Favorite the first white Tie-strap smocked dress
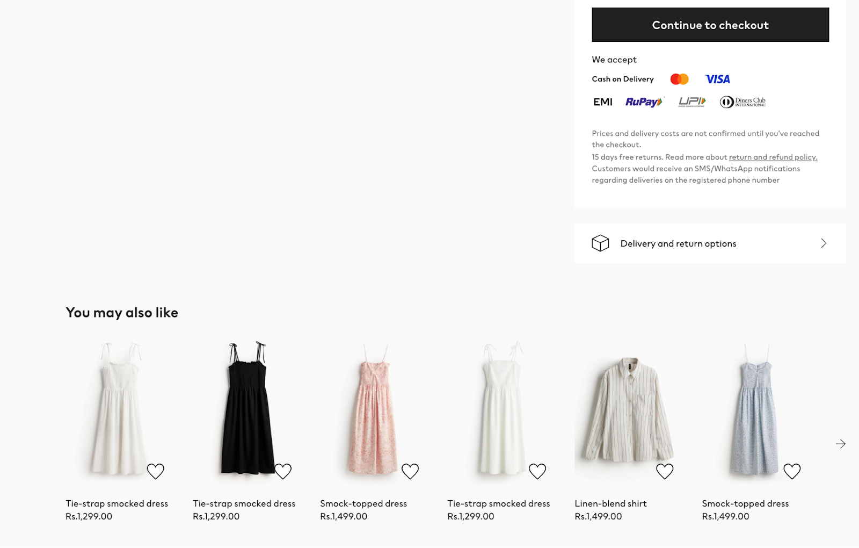Viewport: 859px width, 548px height. pos(156,471)
